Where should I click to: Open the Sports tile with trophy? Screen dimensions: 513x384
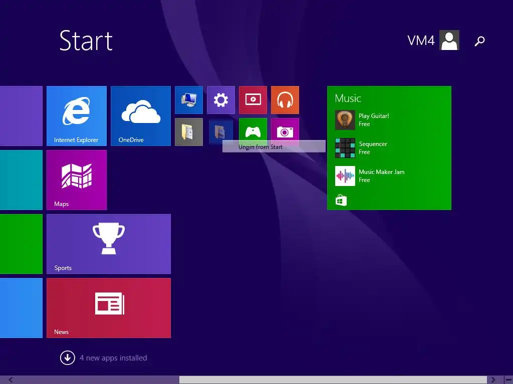click(109, 244)
